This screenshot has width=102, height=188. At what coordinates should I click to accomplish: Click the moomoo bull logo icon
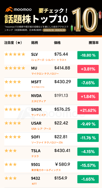(9, 10)
